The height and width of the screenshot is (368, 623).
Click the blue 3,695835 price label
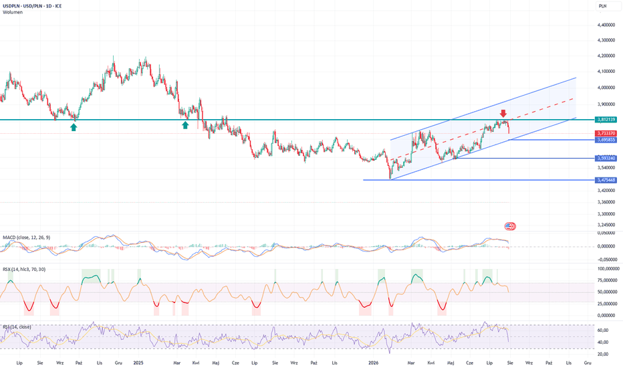tap(606, 140)
